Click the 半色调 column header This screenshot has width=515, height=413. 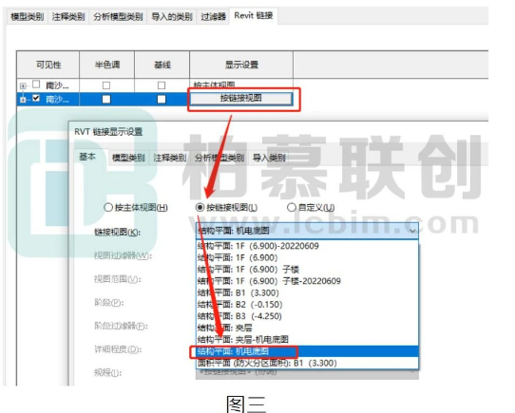106,65
